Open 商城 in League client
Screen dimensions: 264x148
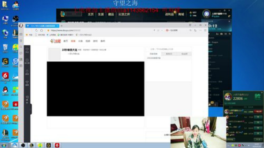pyautogui.click(x=181, y=14)
